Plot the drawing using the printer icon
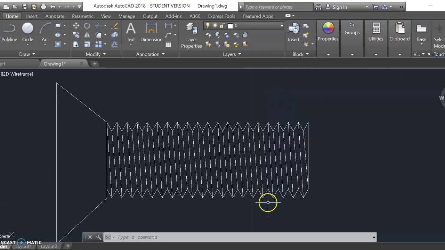Image resolution: width=445 pixels, height=250 pixels. click(x=43, y=7)
